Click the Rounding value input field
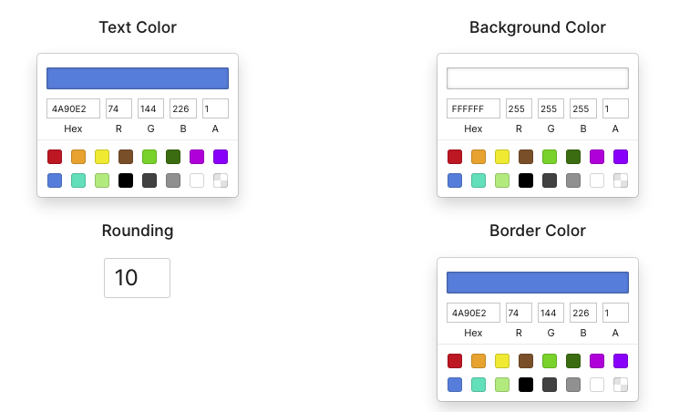 click(x=137, y=278)
